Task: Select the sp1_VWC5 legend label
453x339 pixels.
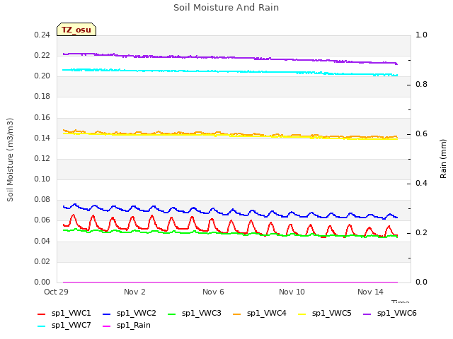Action: point(332,314)
